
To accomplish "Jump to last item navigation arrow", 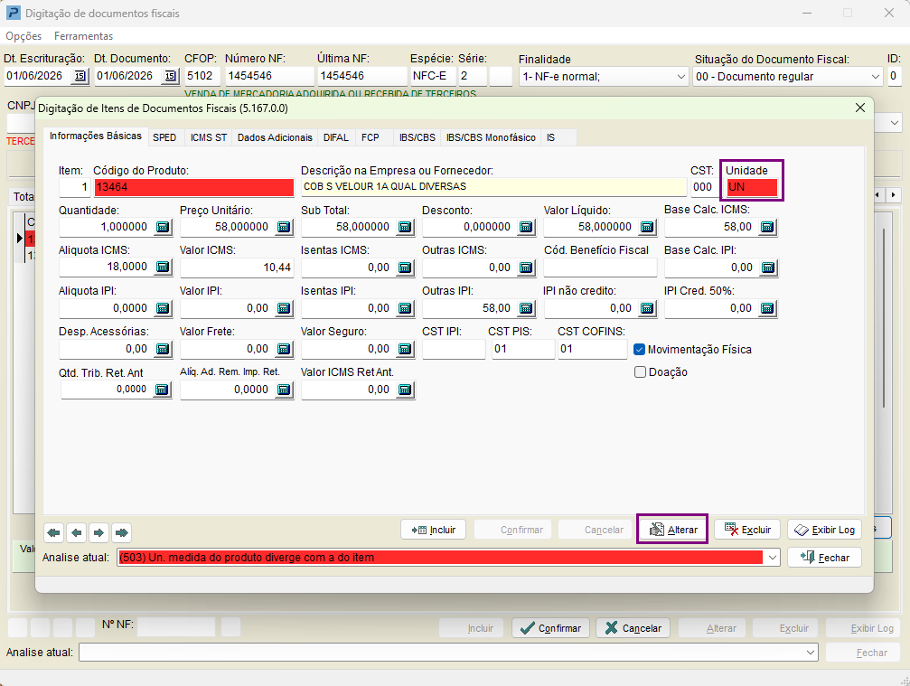I will click(x=121, y=532).
